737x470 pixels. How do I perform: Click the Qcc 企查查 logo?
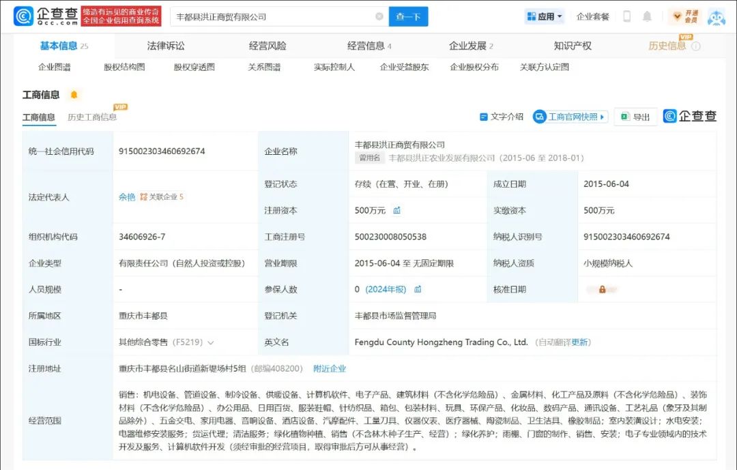[x=45, y=16]
